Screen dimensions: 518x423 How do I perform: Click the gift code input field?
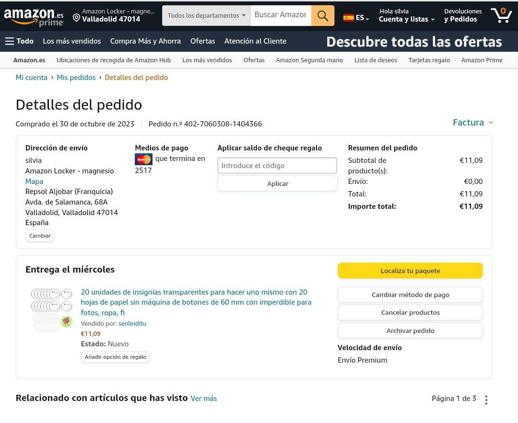pos(277,166)
